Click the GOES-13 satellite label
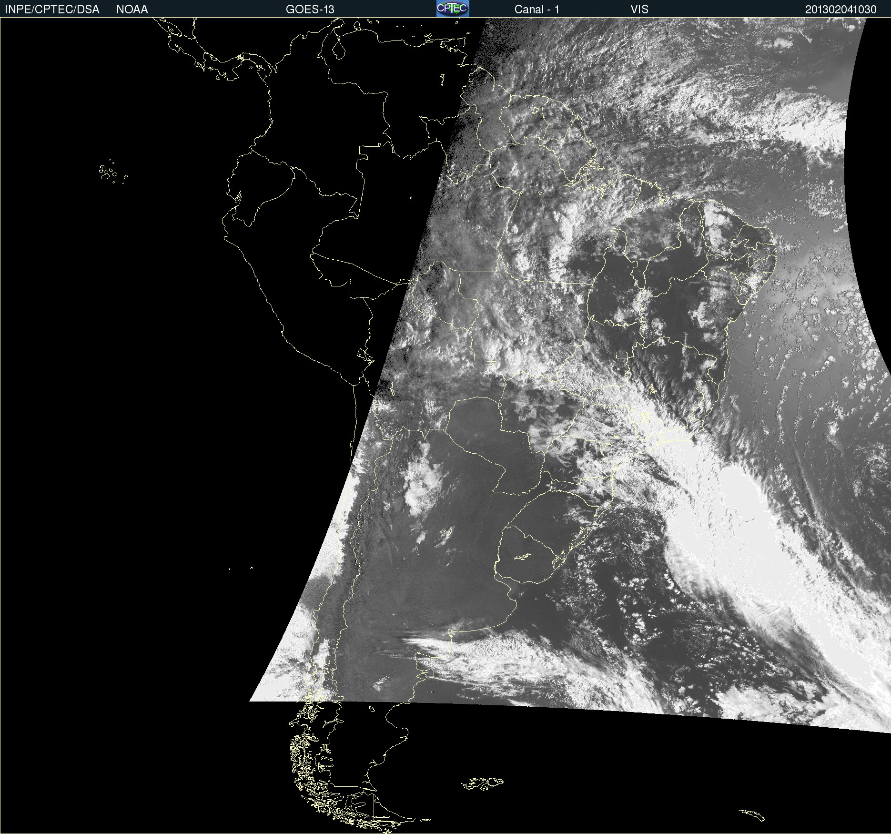 point(310,10)
